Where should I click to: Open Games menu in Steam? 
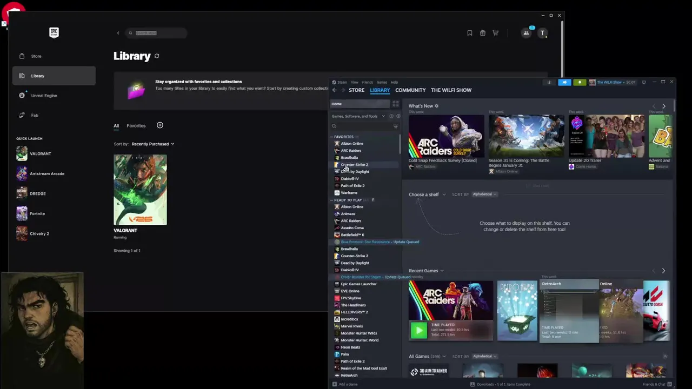tap(382, 82)
